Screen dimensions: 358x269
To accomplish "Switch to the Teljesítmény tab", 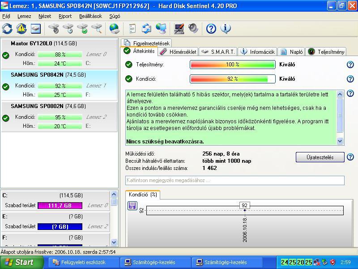I will tap(326, 52).
